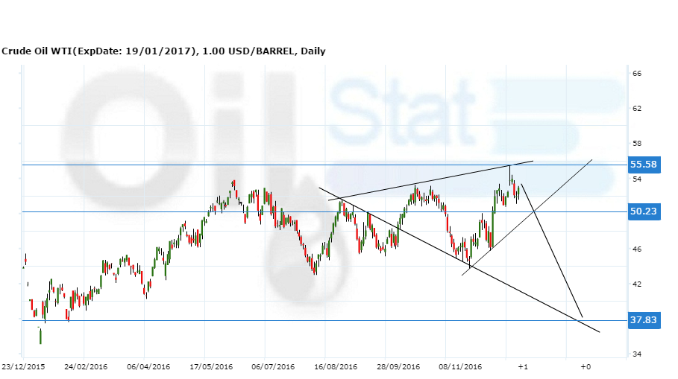
Task: Select the 17/05/2016 date label
Action: 210,367
